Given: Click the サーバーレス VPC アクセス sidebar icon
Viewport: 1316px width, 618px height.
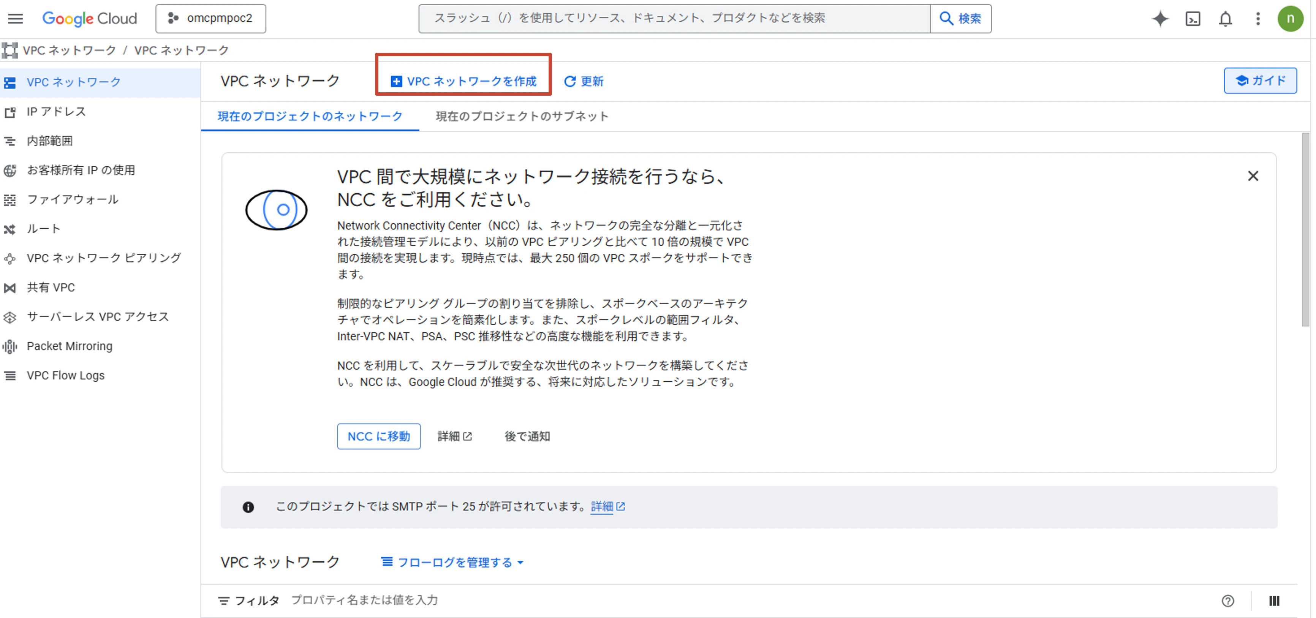Looking at the screenshot, I should 10,317.
